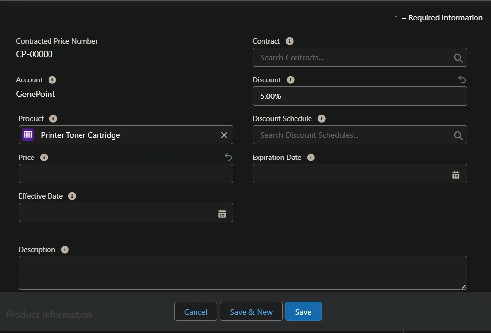Open the Expiration Date calendar picker
491x333 pixels.
tap(456, 175)
